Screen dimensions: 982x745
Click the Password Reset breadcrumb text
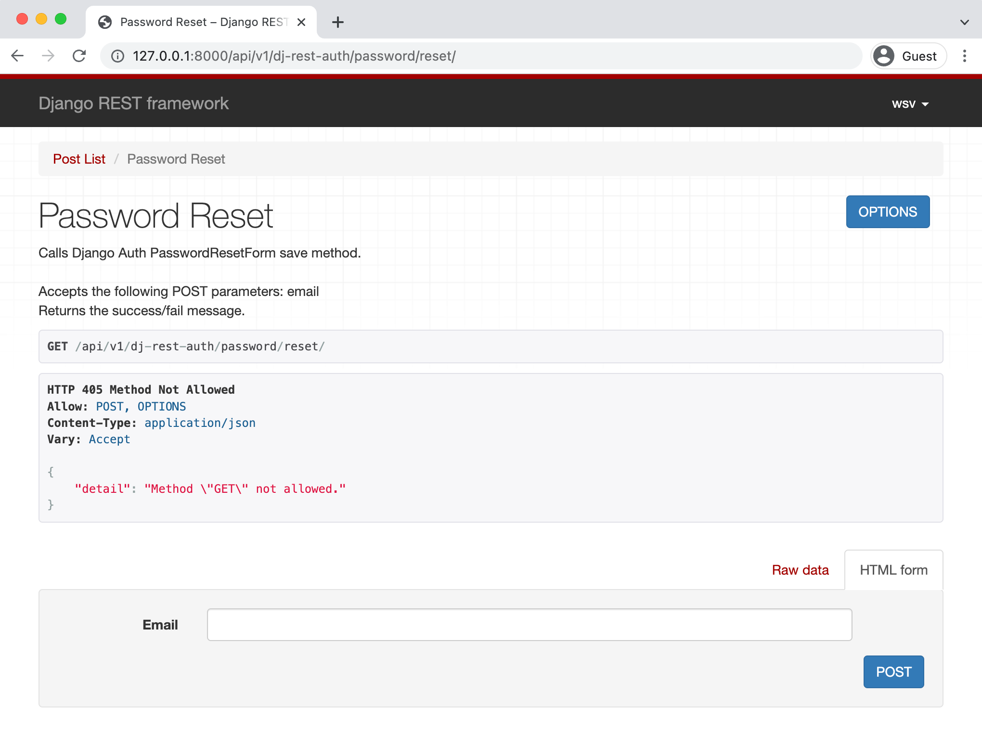[176, 159]
